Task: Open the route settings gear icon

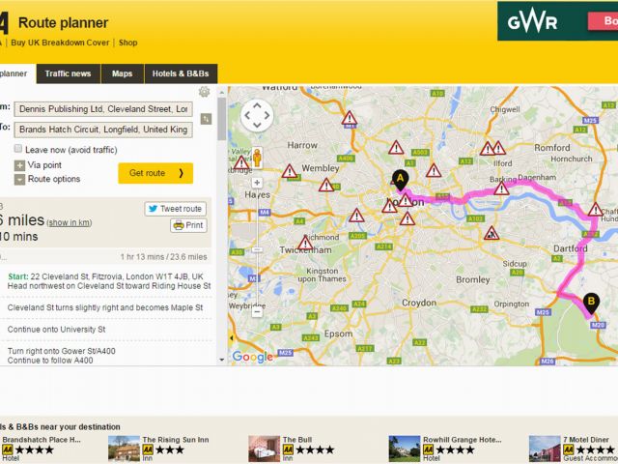Action: pyautogui.click(x=204, y=92)
